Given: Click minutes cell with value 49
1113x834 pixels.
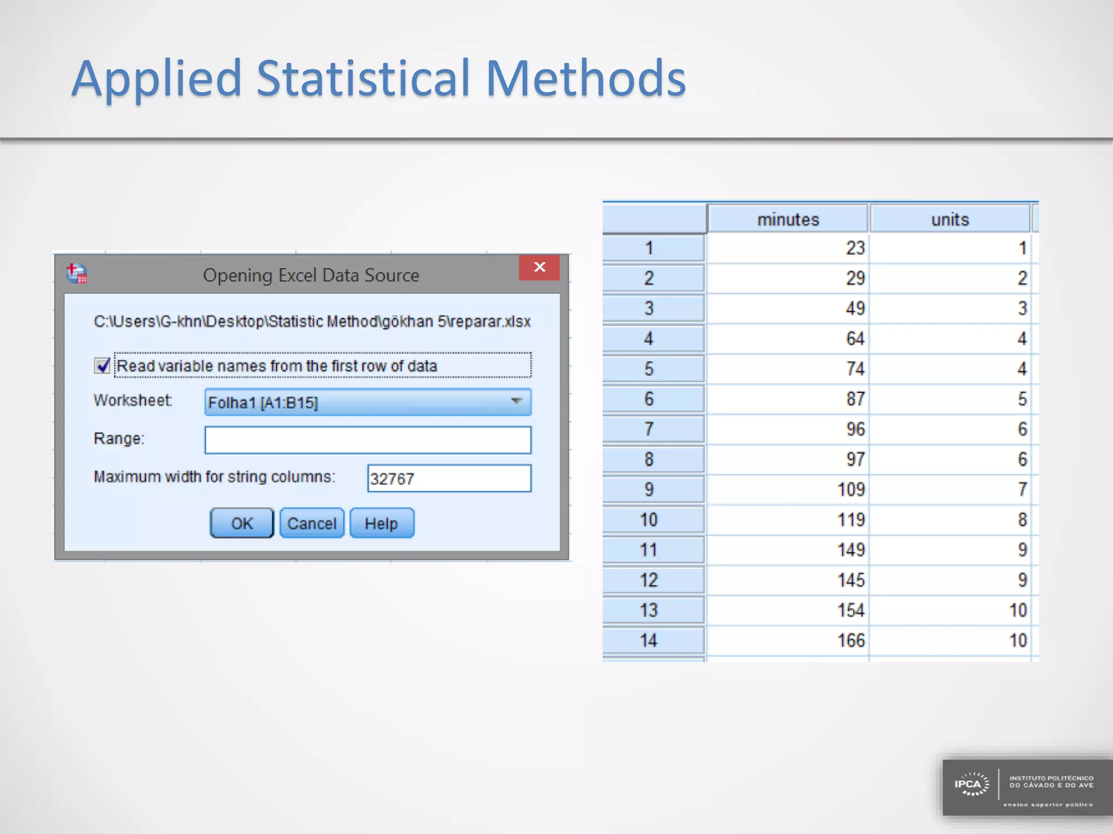Looking at the screenshot, I should [787, 308].
